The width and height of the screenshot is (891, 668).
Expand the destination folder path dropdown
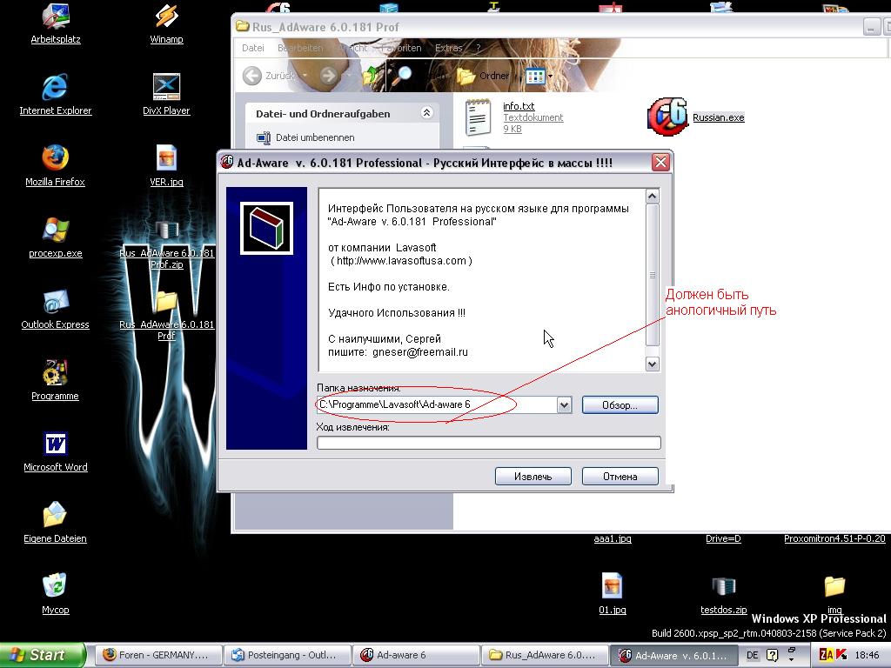[564, 405]
